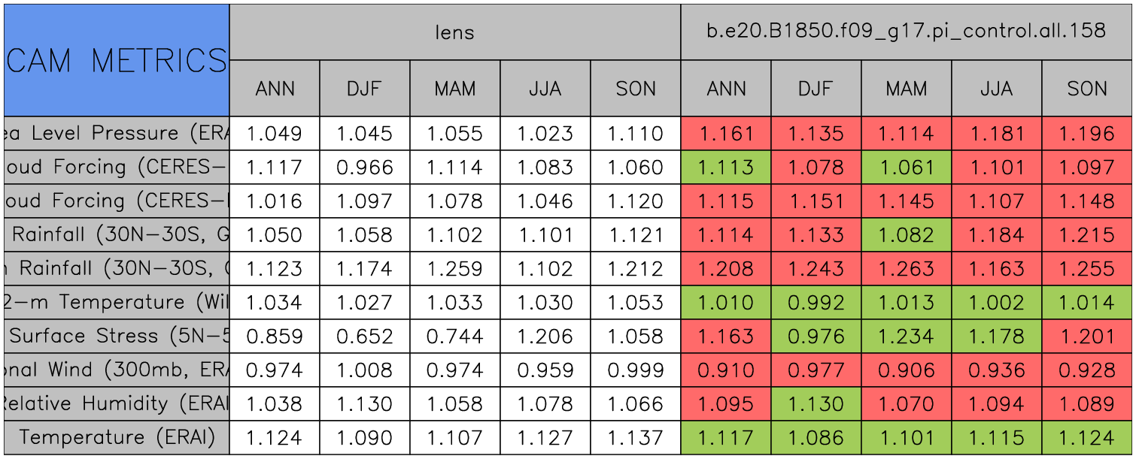Click the cell showing 1.259
The width and height of the screenshot is (1136, 459).
tap(454, 268)
